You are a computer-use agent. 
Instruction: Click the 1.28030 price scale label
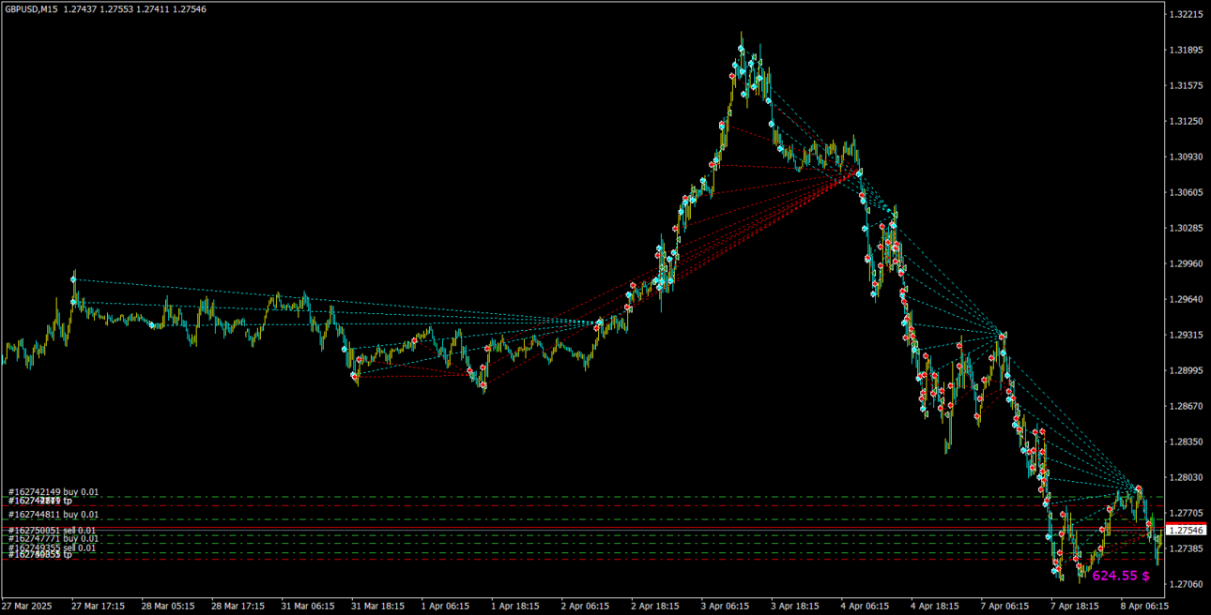coord(1187,478)
